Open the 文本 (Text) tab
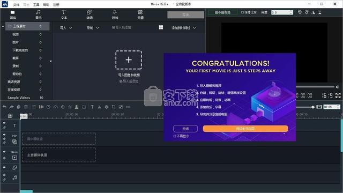This screenshot has width=343, height=193. [64, 14]
